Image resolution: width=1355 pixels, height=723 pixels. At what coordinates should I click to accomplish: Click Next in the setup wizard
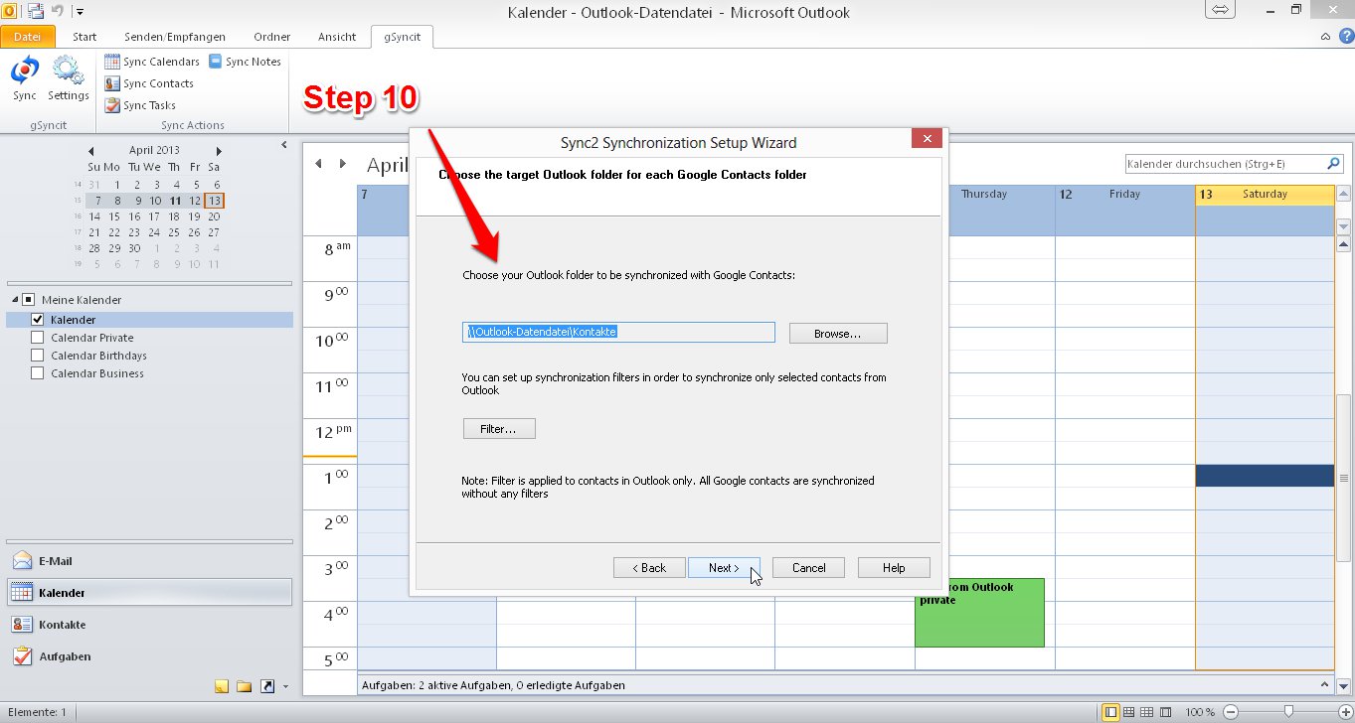click(x=724, y=568)
